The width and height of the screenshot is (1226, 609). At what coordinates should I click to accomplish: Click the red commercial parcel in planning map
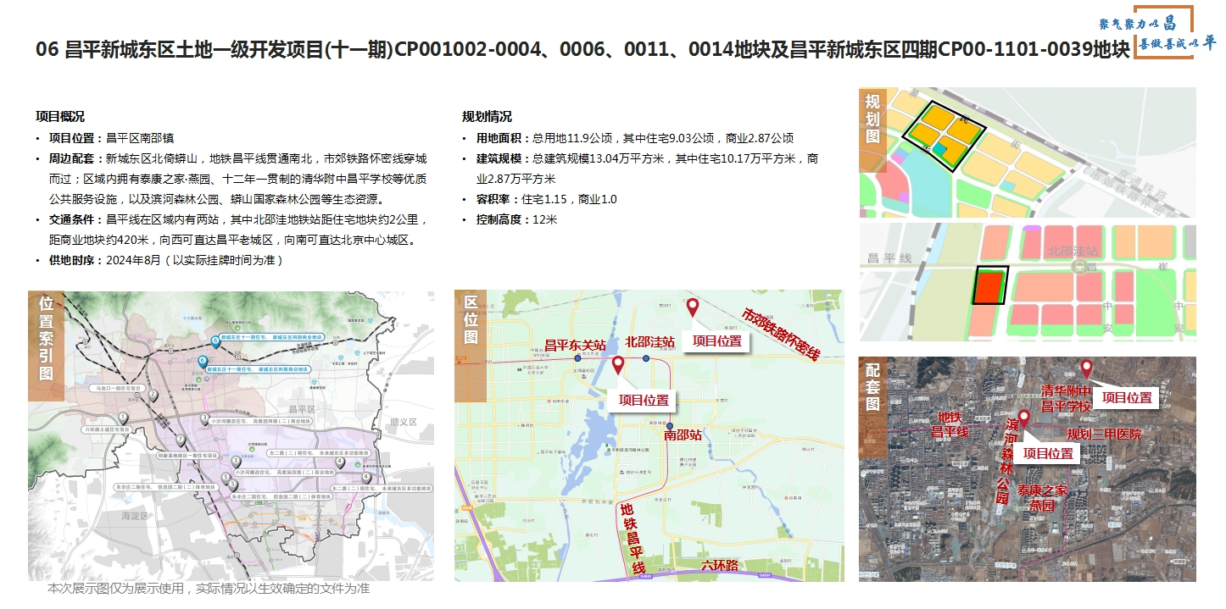(x=988, y=287)
